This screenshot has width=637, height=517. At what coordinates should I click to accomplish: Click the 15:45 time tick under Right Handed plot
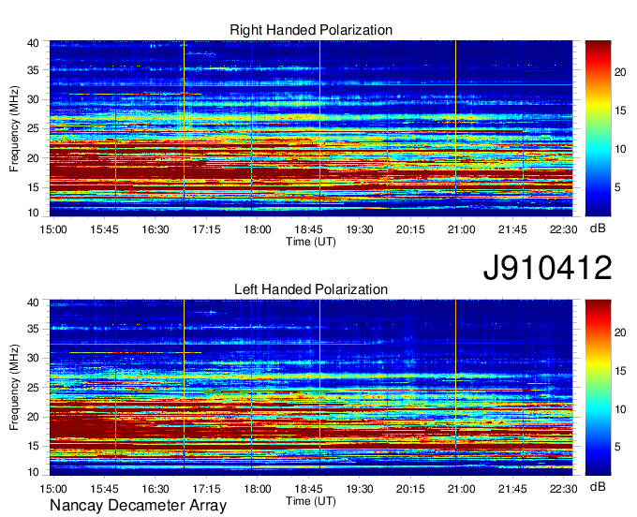click(x=104, y=229)
